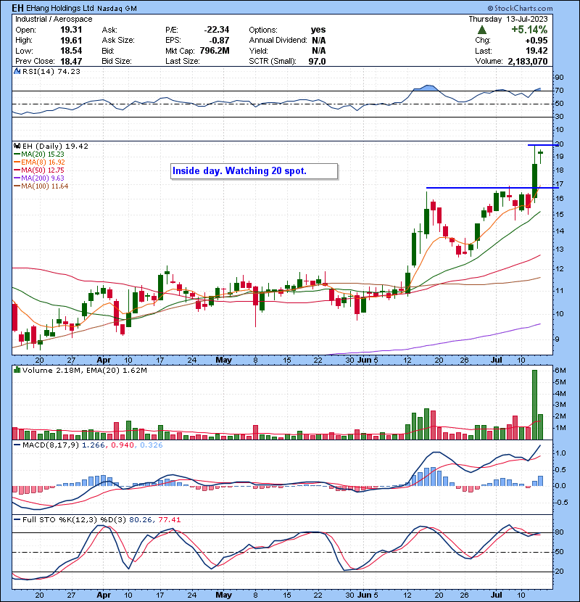
Task: Click the MA(50) 12.75 legend entry
Action: tap(39, 170)
